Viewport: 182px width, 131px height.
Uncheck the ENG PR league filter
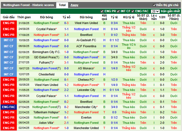click(102, 11)
